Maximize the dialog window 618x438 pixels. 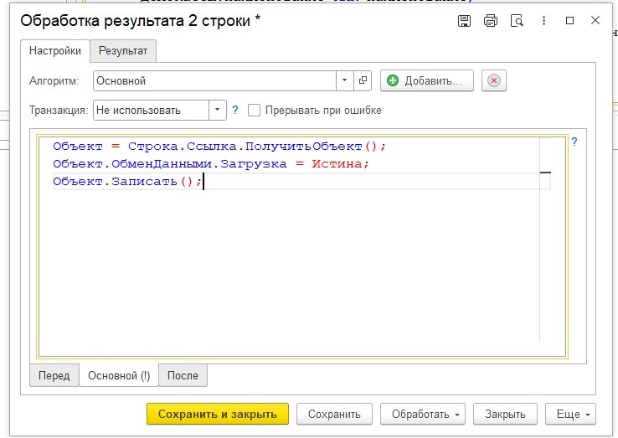pyautogui.click(x=569, y=20)
